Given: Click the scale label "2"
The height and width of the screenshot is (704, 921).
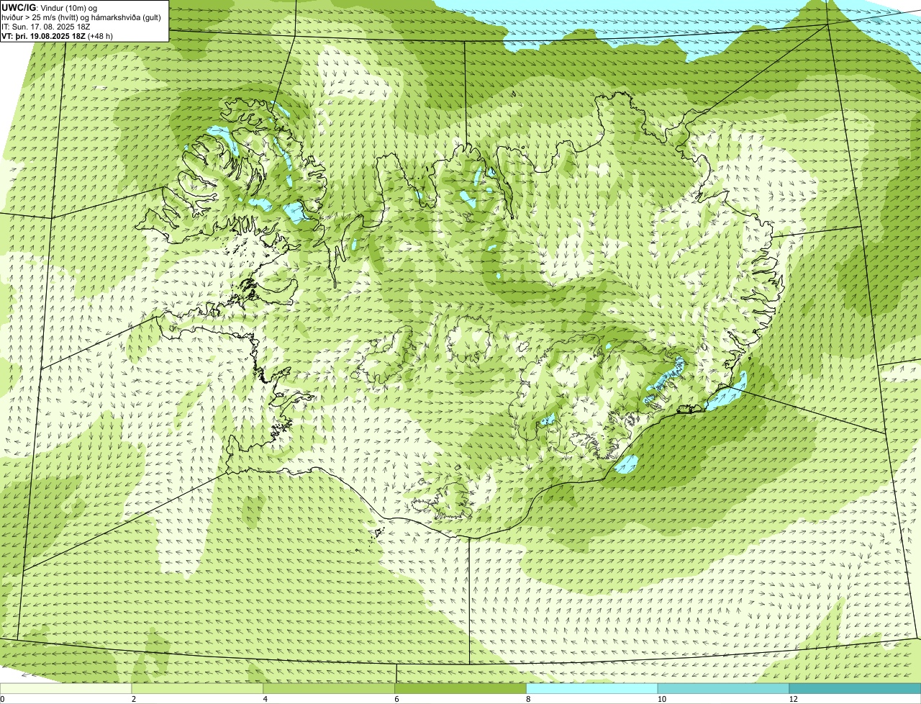Looking at the screenshot, I should (x=133, y=699).
